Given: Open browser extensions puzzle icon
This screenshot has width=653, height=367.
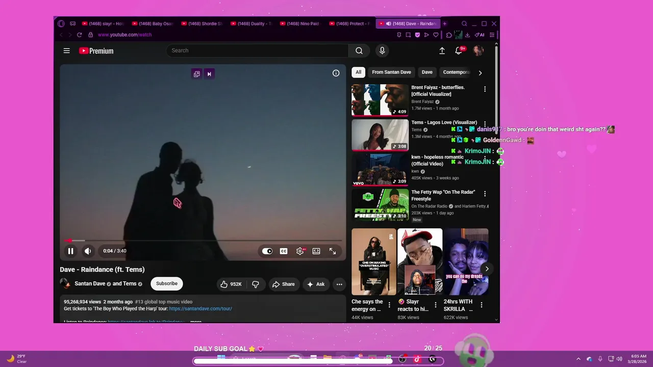Looking at the screenshot, I should (x=449, y=35).
